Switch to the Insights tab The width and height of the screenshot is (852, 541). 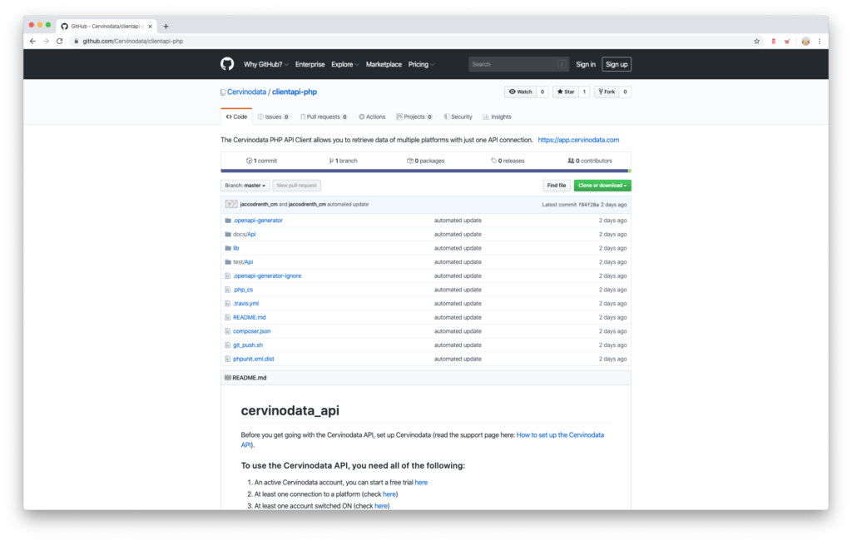coord(498,117)
